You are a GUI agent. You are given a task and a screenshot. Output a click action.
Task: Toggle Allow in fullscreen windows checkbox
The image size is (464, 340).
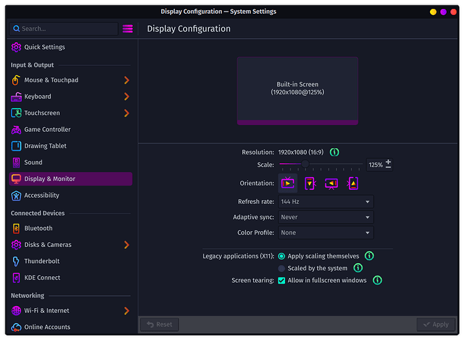pyautogui.click(x=282, y=280)
